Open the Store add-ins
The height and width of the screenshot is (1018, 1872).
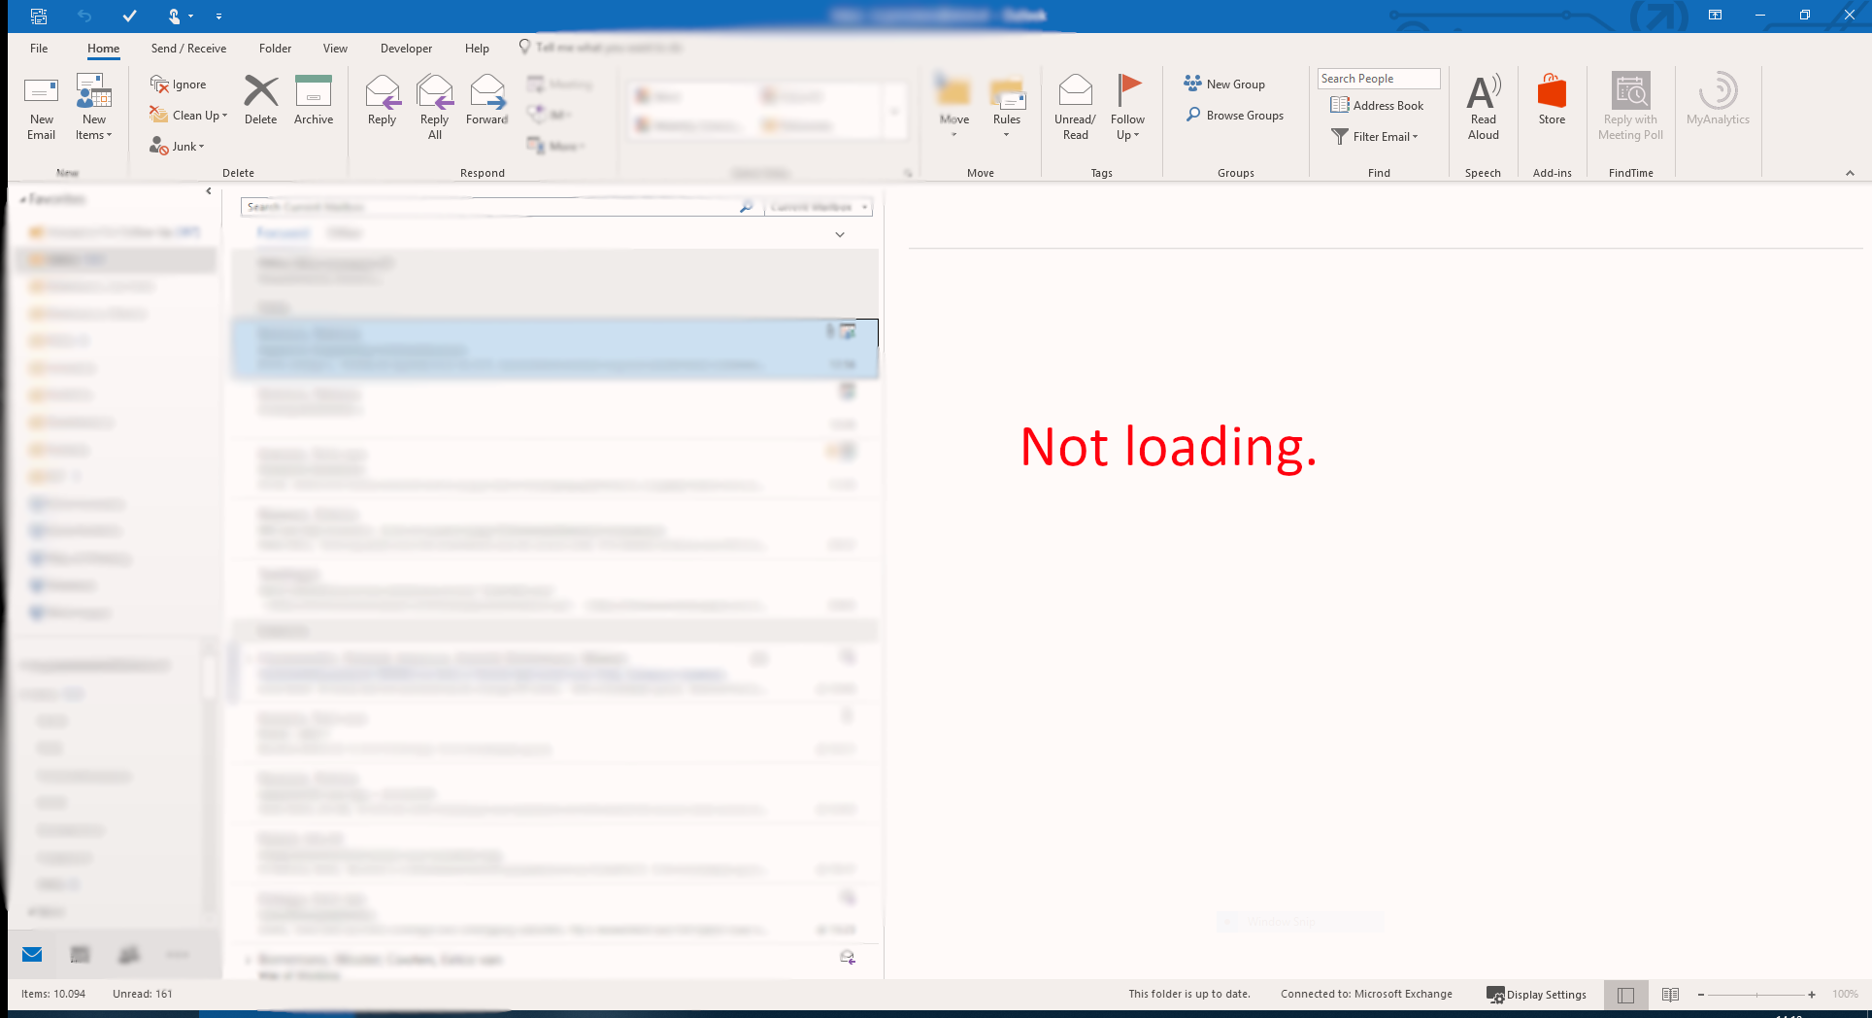point(1552,100)
